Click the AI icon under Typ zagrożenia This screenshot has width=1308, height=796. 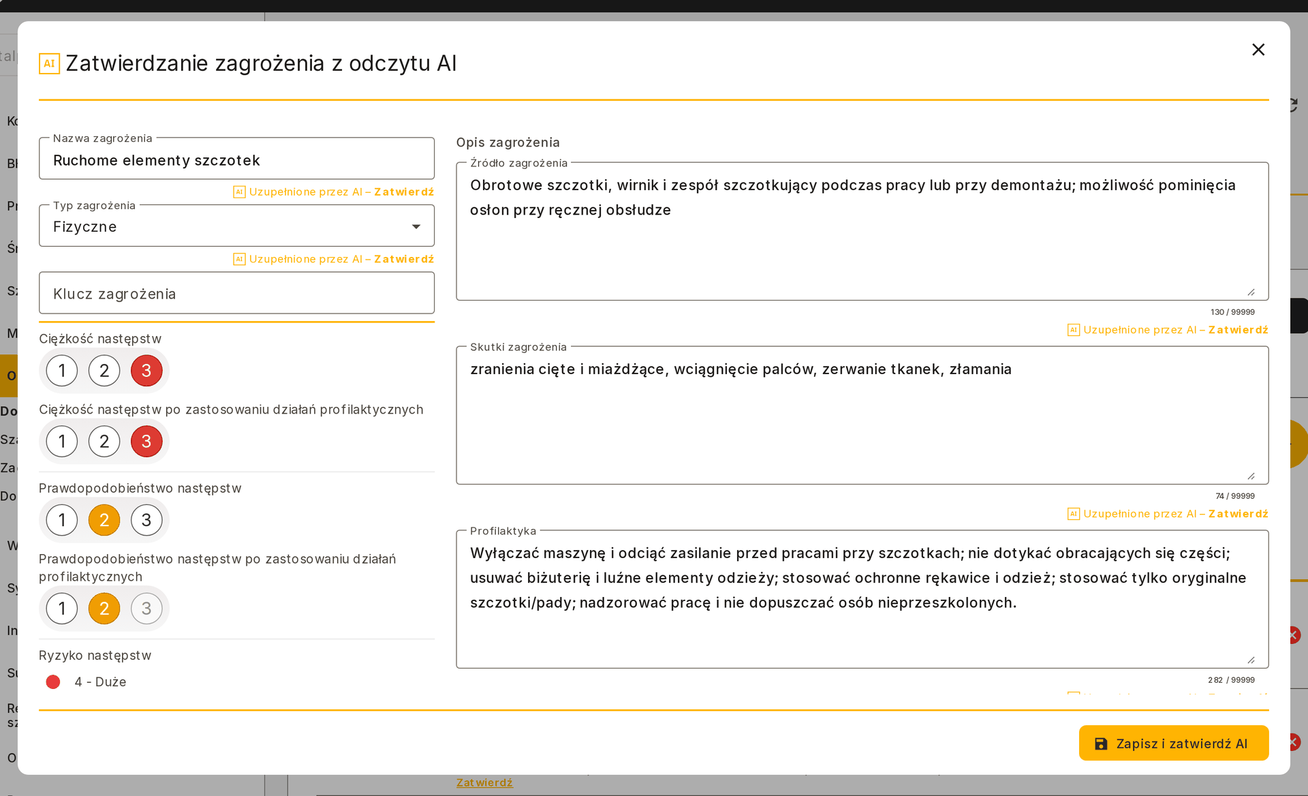coord(239,260)
